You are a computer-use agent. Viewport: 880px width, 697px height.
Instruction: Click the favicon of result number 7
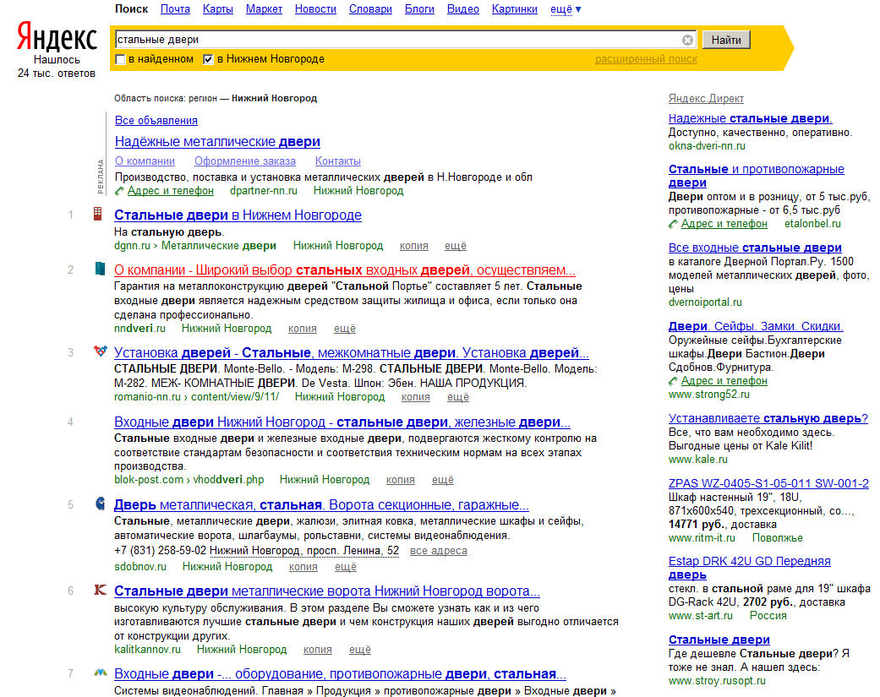[x=100, y=672]
